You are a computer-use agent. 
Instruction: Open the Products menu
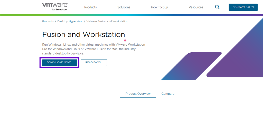(90, 7)
